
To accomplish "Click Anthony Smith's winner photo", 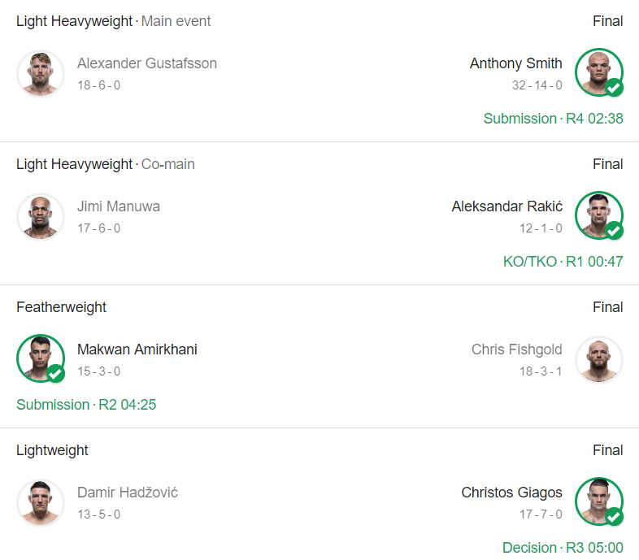I will tap(598, 72).
